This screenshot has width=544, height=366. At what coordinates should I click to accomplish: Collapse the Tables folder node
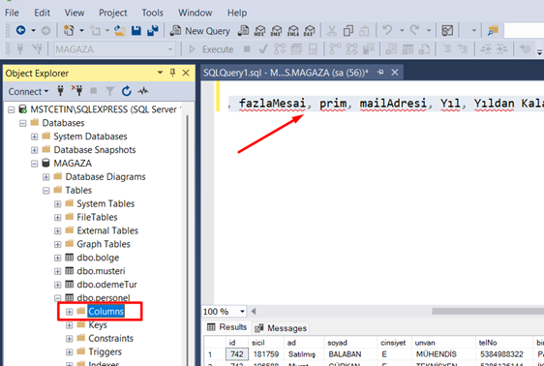(46, 191)
